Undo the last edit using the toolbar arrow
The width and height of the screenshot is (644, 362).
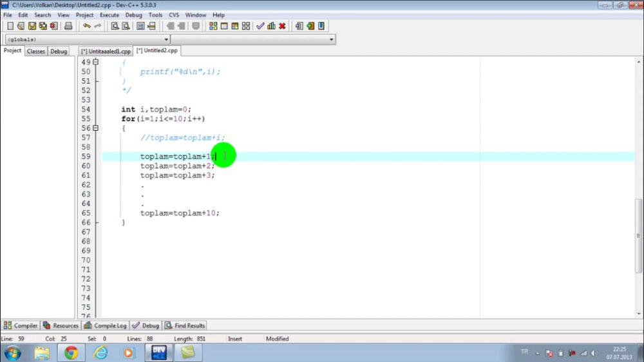[87, 26]
